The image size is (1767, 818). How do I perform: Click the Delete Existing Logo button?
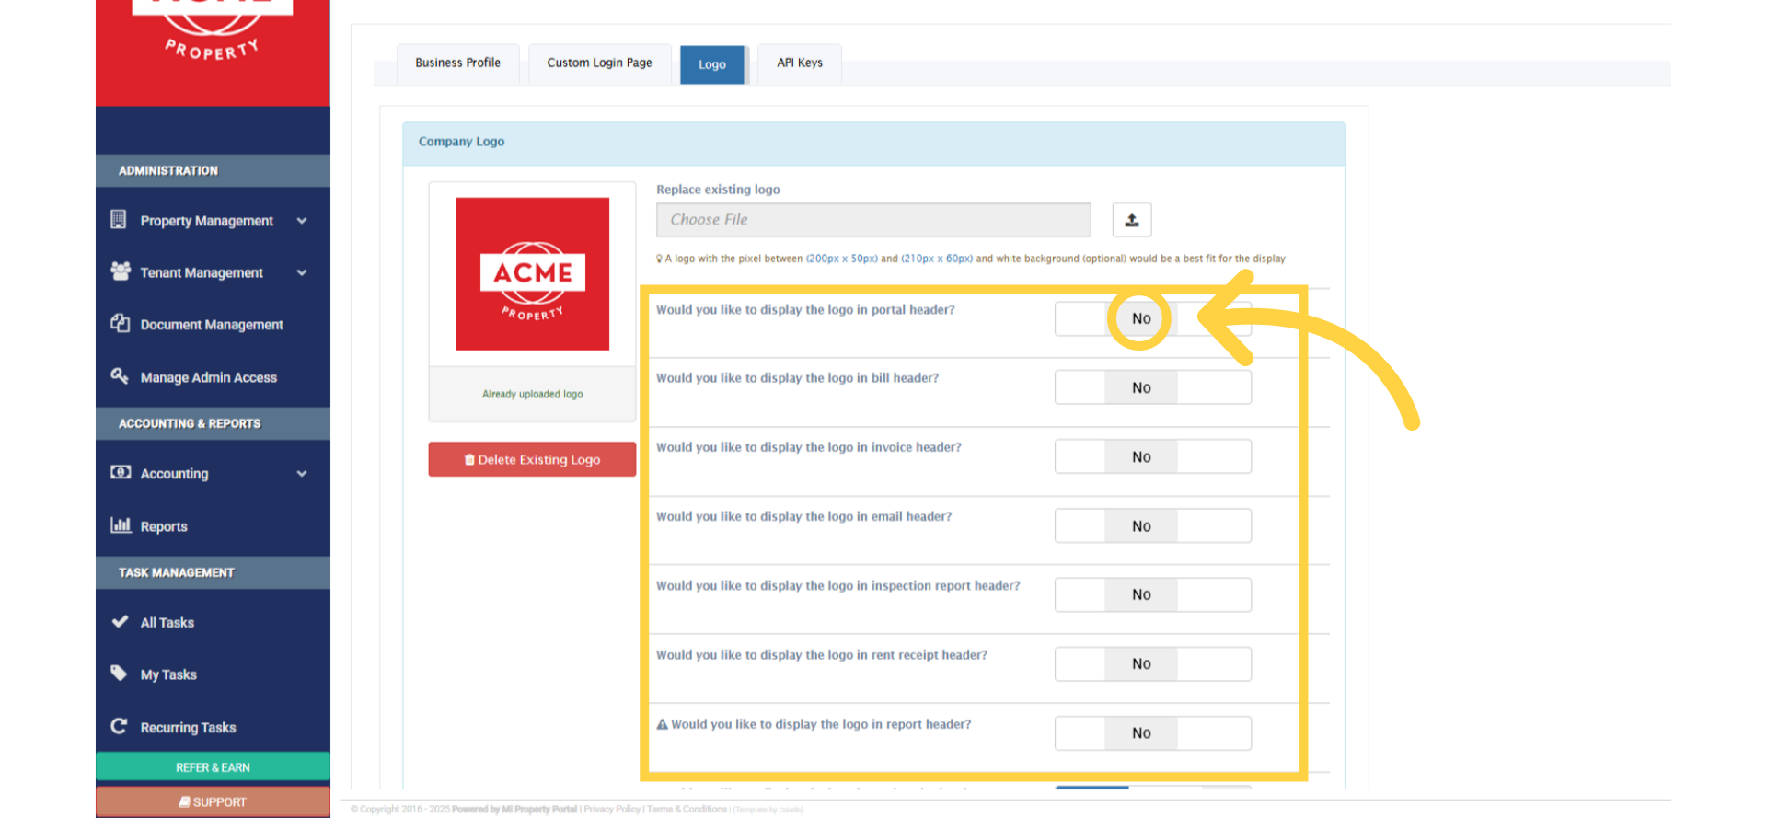tap(532, 459)
